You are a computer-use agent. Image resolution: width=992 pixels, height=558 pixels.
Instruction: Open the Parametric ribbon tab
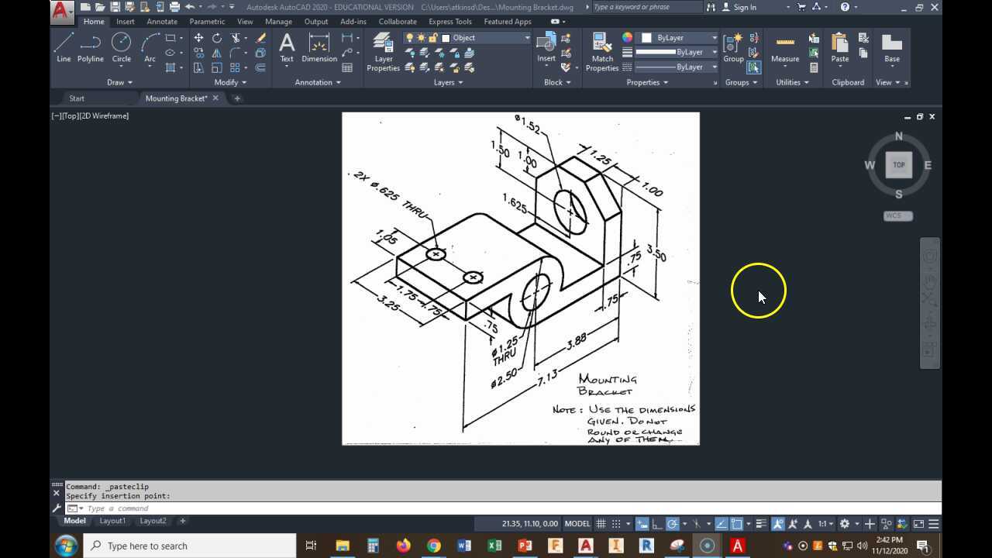pos(207,21)
